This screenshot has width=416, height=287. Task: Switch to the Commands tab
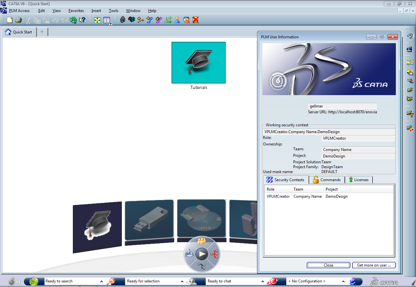tap(327, 180)
